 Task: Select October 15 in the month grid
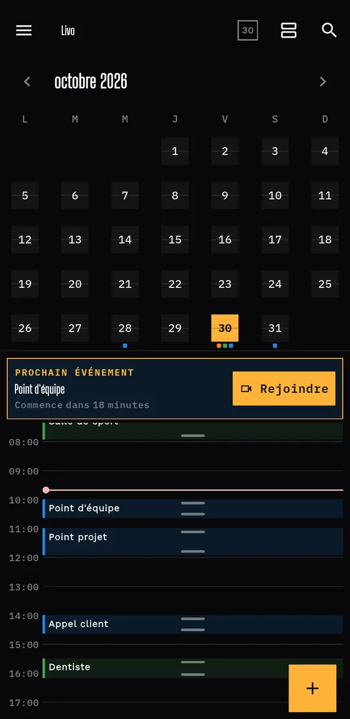coord(175,239)
